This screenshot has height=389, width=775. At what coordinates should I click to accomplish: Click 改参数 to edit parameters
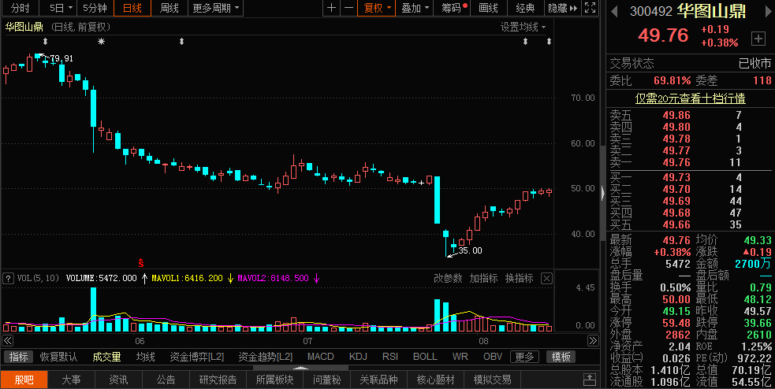pyautogui.click(x=448, y=279)
